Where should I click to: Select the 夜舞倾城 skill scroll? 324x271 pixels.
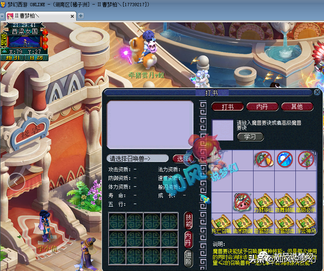coord(285,203)
